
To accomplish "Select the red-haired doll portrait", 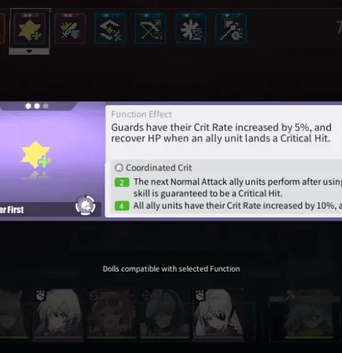I will 111,313.
